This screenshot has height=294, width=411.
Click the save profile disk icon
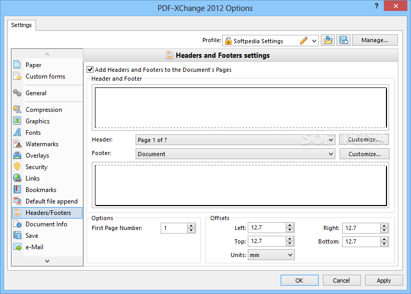(x=343, y=40)
